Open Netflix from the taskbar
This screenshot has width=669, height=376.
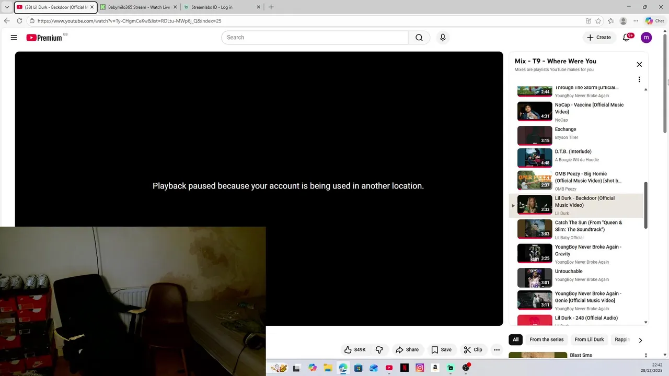pos(405,368)
